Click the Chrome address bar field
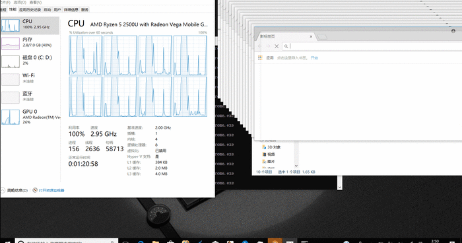 tap(373, 46)
